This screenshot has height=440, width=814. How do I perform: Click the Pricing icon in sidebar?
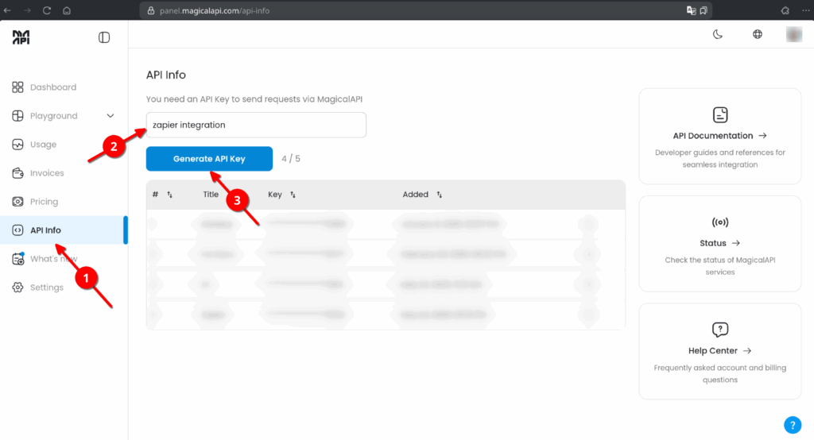17,201
